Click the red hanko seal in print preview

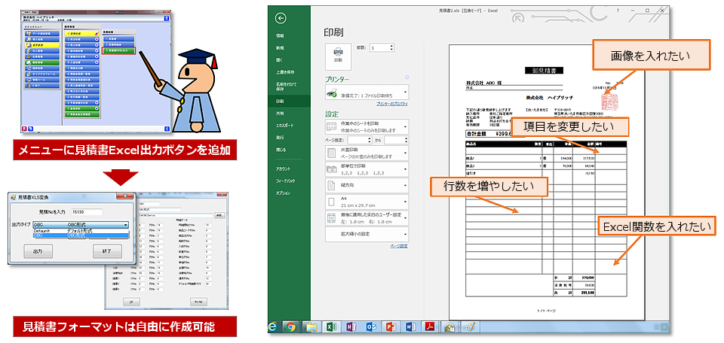tap(609, 101)
